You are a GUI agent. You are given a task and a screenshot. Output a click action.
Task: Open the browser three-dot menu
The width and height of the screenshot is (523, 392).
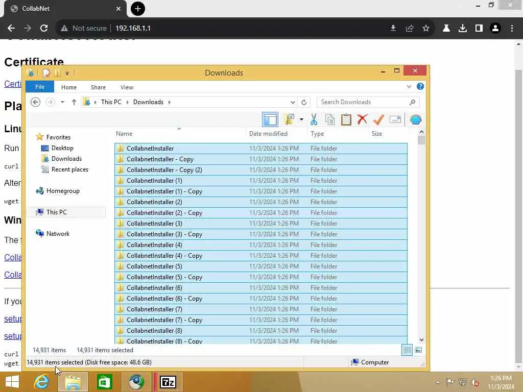[512, 29]
